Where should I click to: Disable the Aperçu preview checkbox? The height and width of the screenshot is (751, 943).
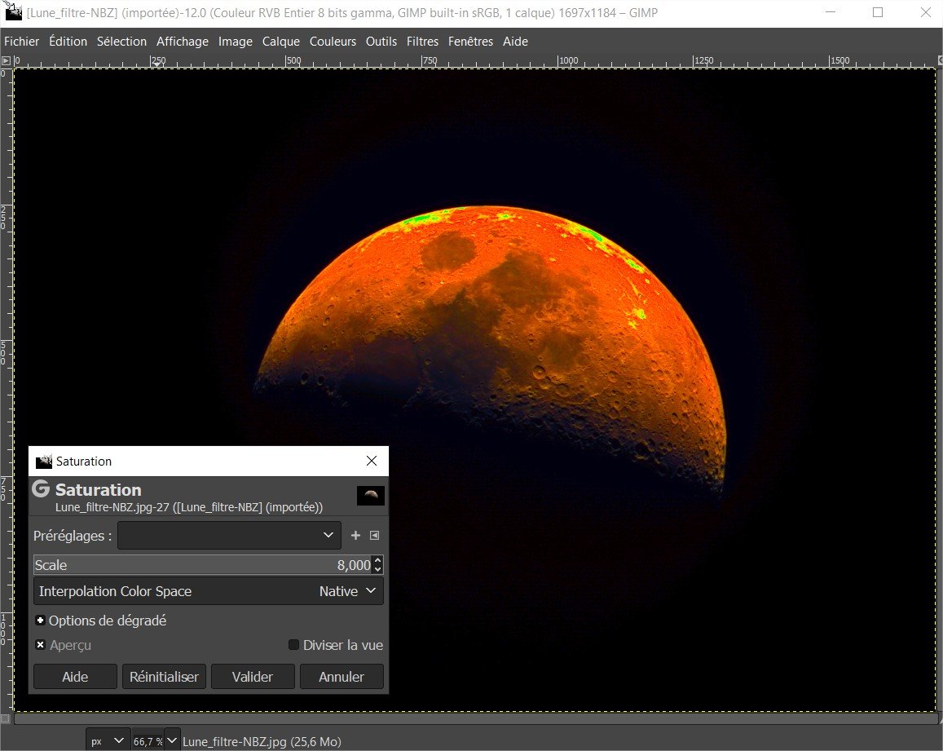point(41,645)
